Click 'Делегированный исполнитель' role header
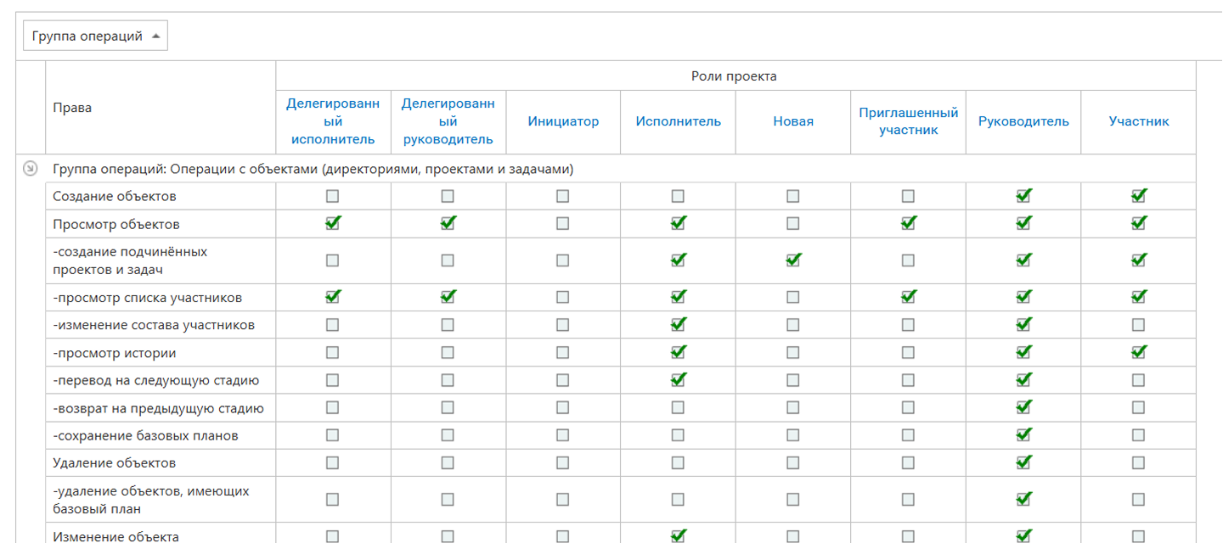 pos(333,121)
